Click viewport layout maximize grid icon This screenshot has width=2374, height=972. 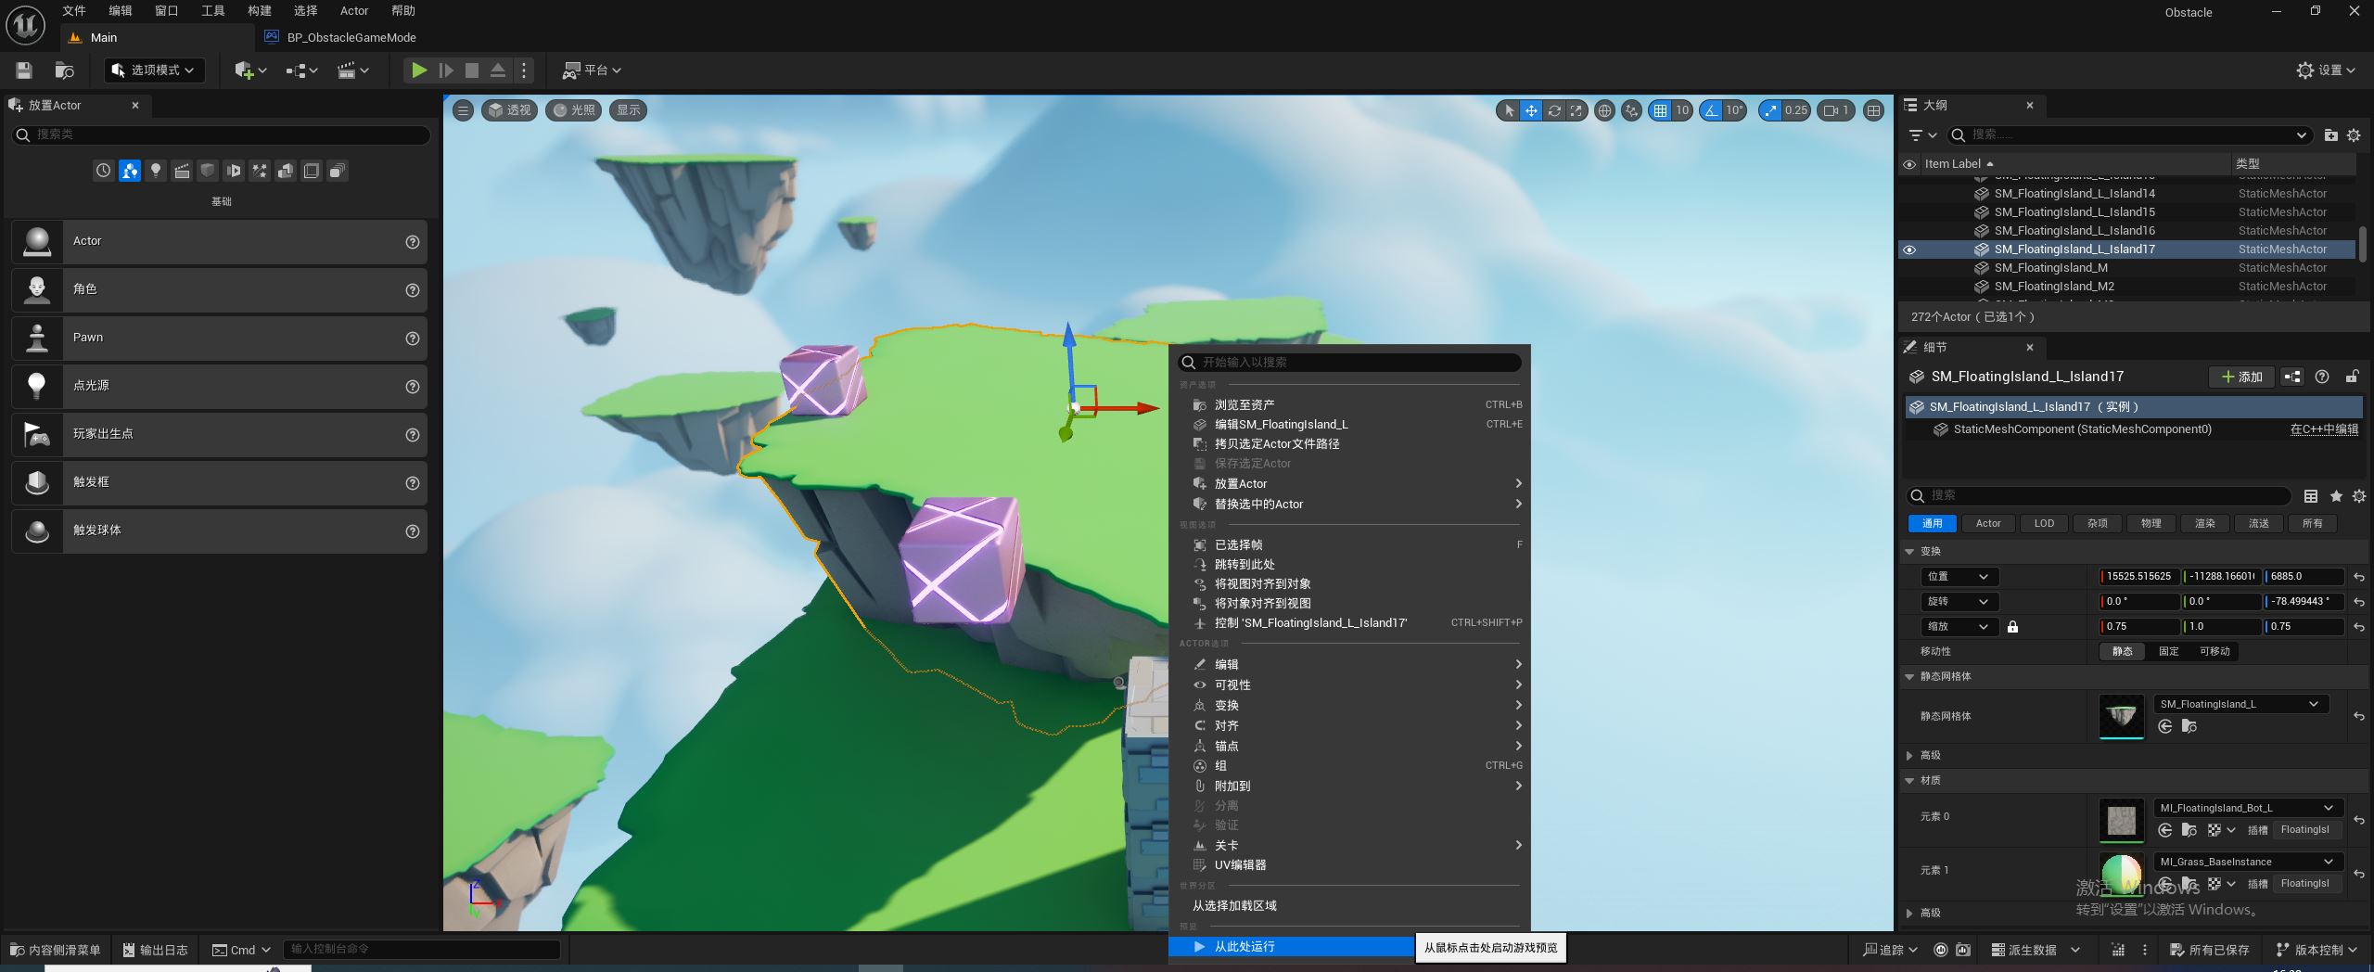[x=1873, y=110]
